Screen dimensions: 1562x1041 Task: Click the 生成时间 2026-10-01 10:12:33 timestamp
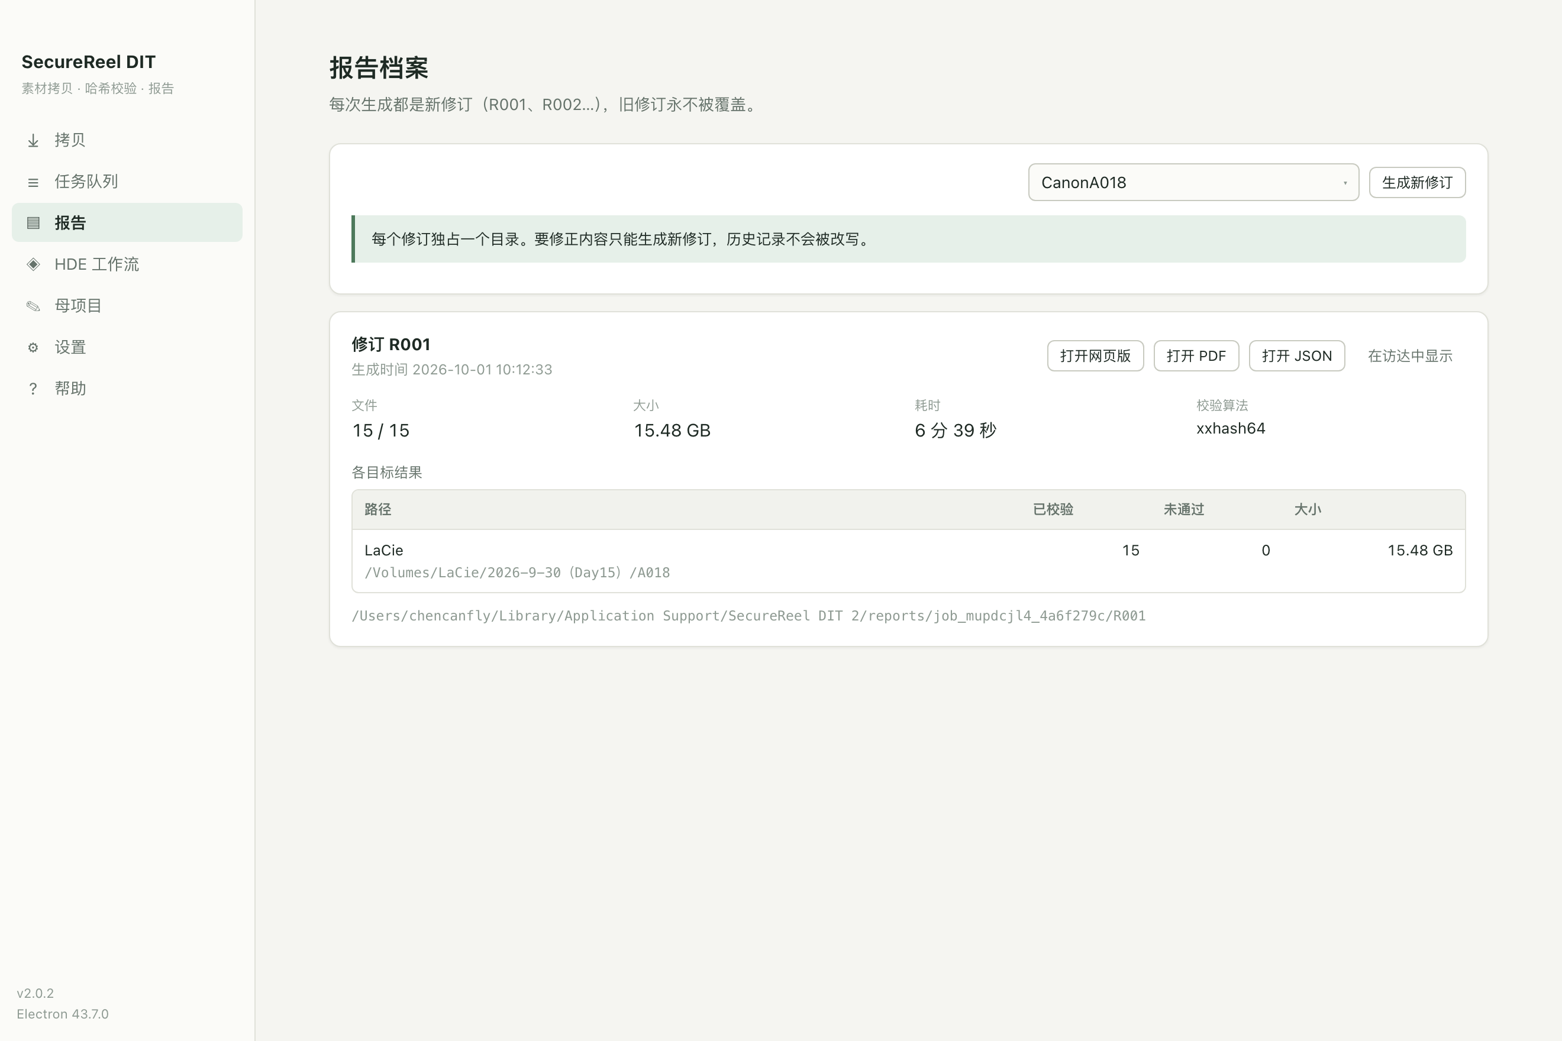coord(451,370)
